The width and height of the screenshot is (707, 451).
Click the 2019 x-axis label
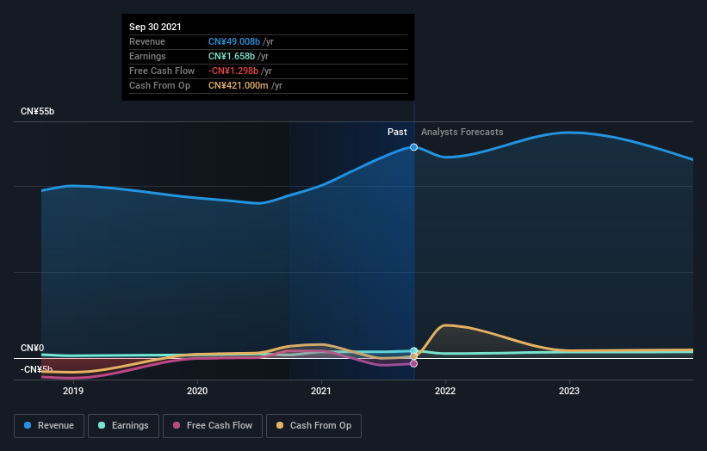click(x=73, y=391)
